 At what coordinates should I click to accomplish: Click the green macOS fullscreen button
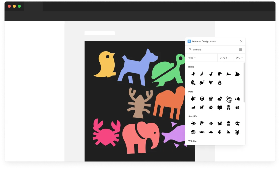click(19, 6)
